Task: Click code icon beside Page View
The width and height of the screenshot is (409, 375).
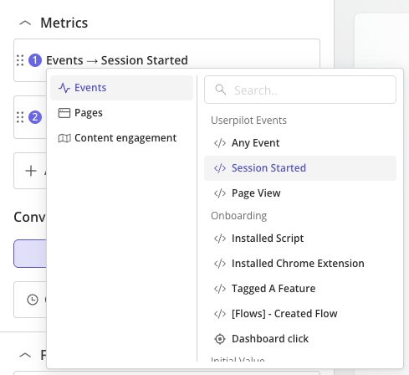Action: tap(220, 193)
